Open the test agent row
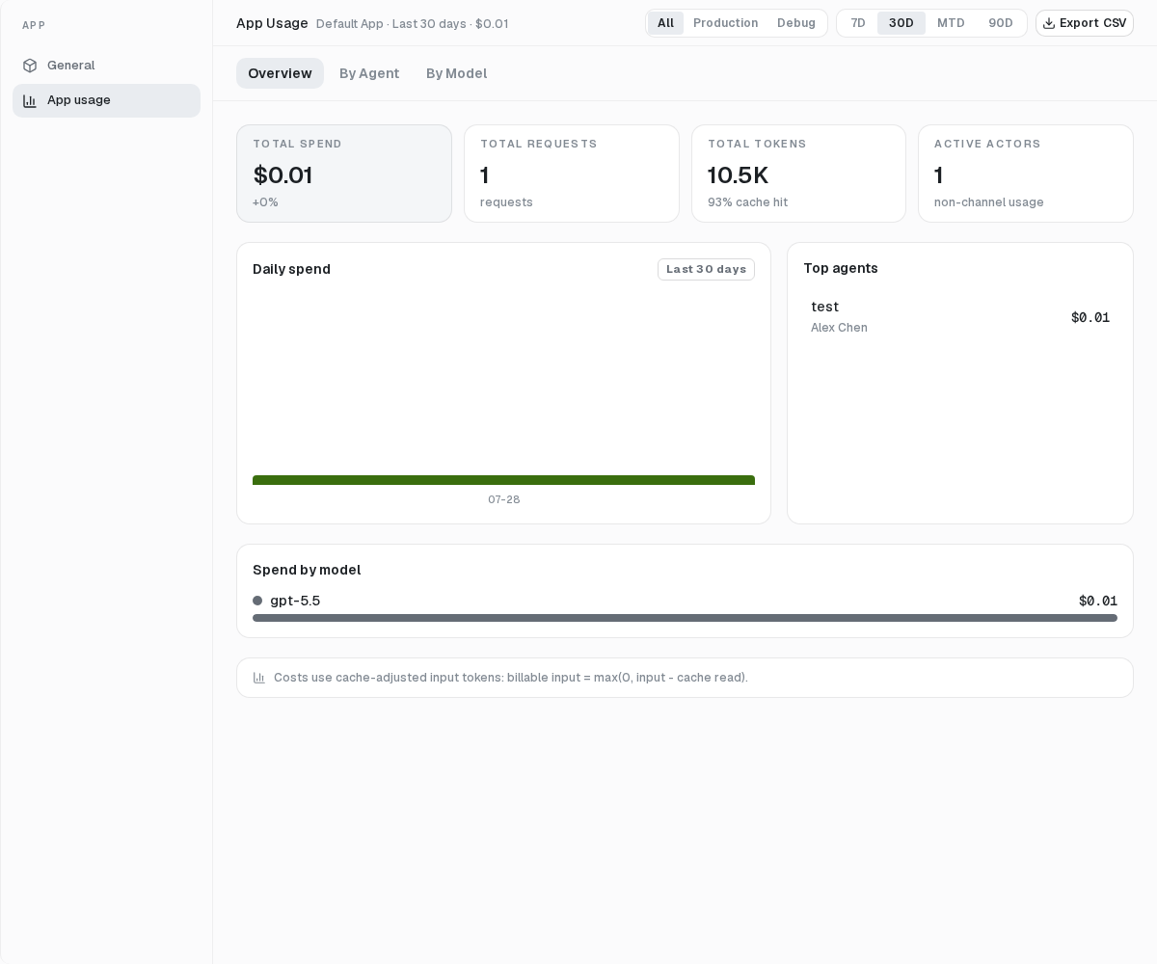The image size is (1157, 964). click(960, 317)
